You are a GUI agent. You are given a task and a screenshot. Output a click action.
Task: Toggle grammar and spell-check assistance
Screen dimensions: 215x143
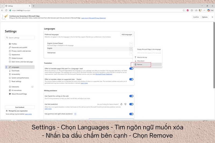point(131,114)
